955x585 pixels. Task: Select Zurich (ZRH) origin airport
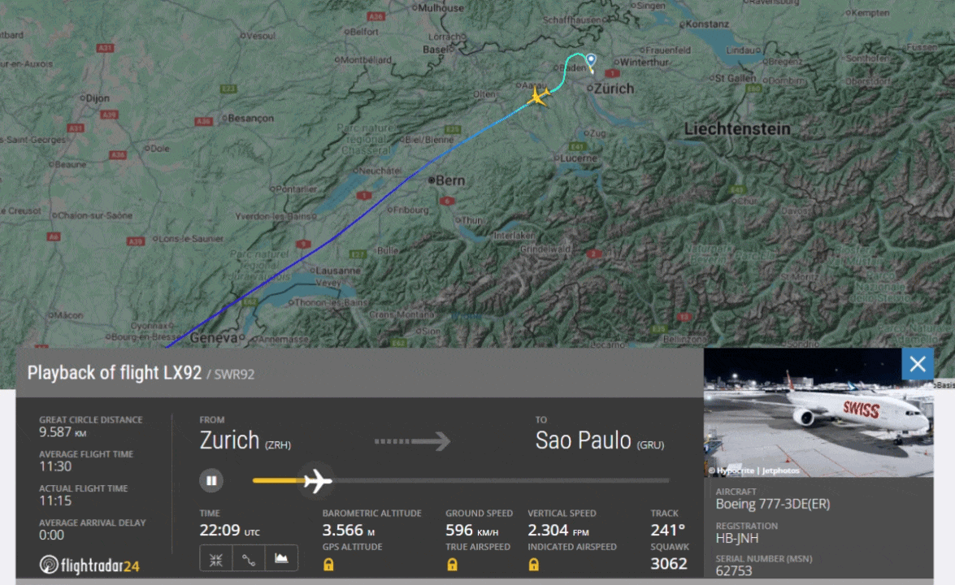pos(245,440)
